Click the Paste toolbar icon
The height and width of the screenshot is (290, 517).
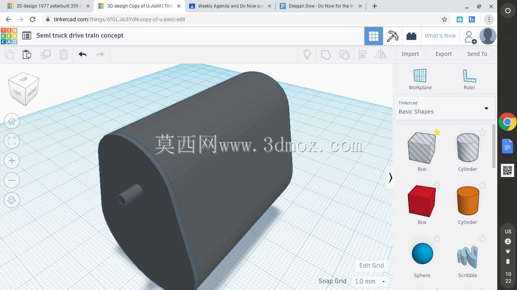click(x=27, y=54)
